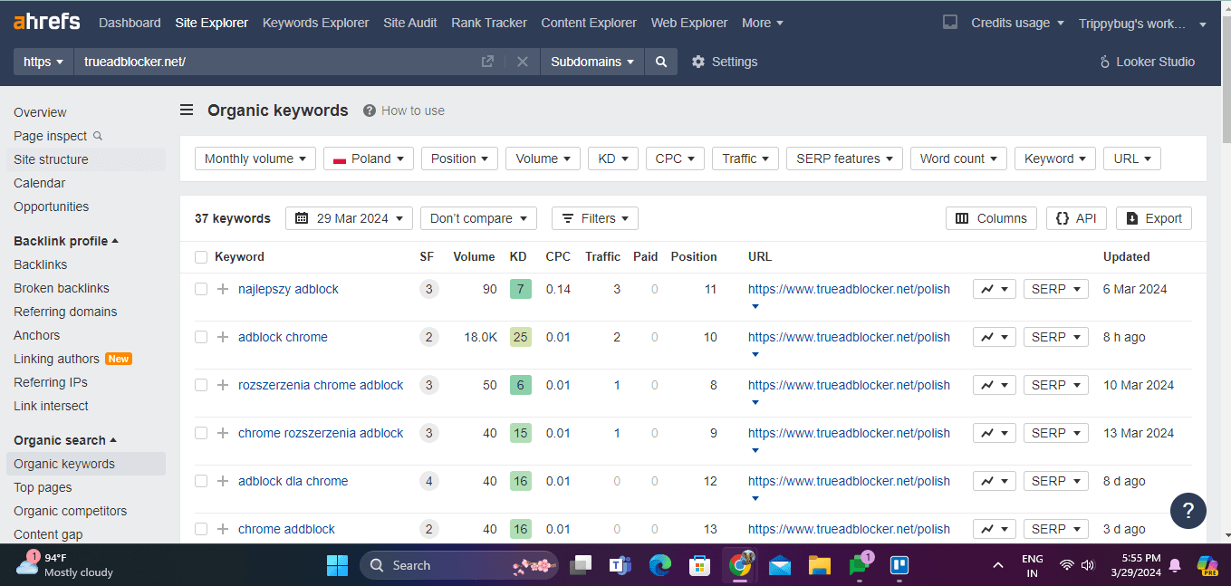Open the najlepszy adblock keyword link

pyautogui.click(x=288, y=289)
